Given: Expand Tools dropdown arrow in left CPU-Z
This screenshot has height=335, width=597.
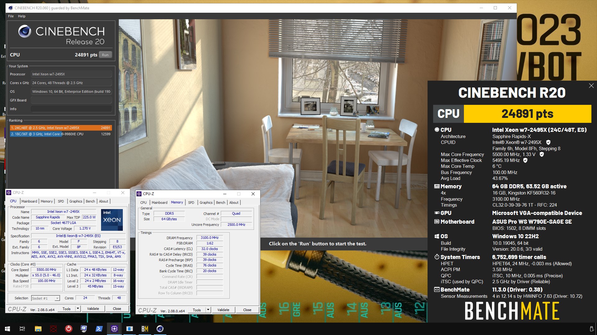Looking at the screenshot, I should coord(78,309).
